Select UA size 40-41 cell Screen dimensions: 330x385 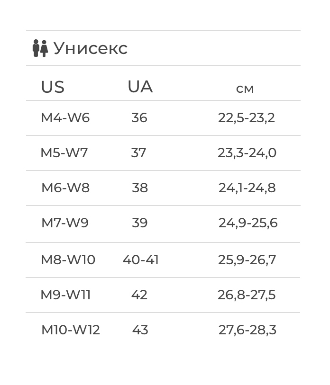(141, 260)
